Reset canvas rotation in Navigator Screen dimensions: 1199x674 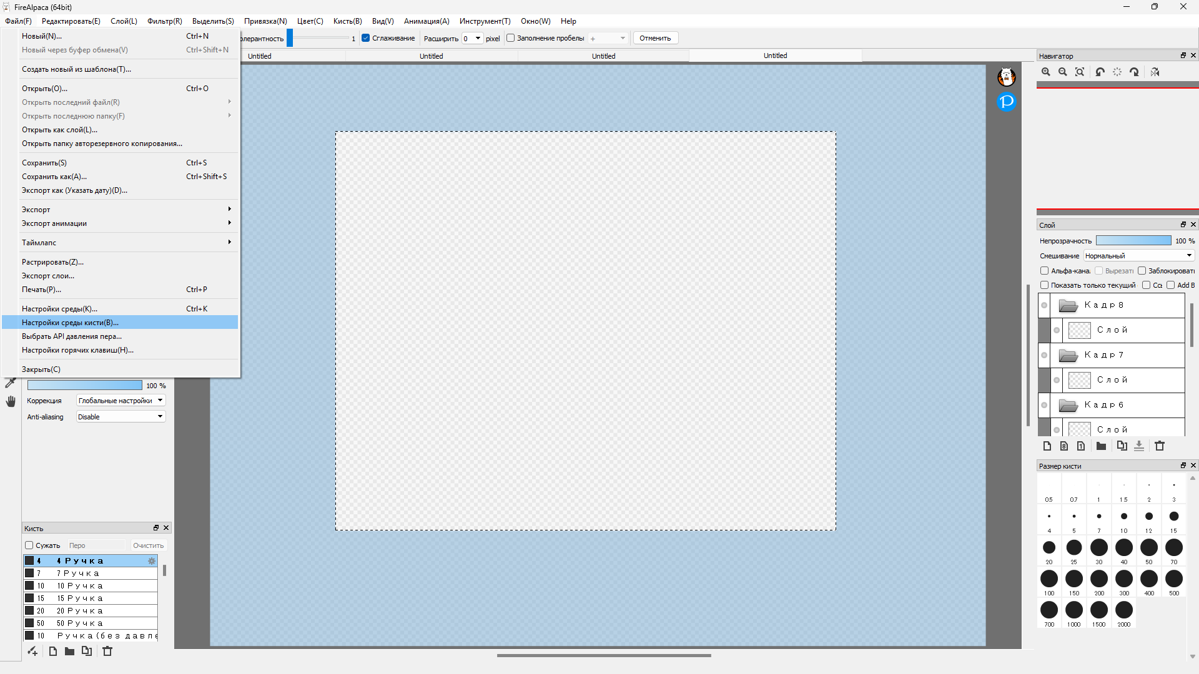(1117, 72)
